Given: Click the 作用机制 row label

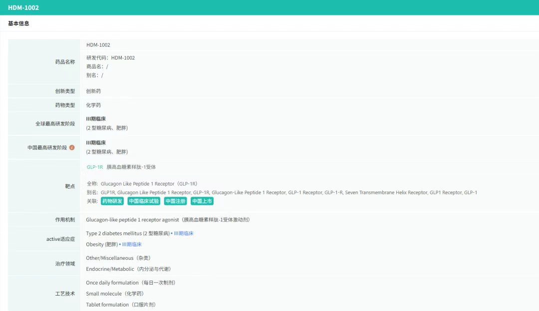Looking at the screenshot, I should pyautogui.click(x=65, y=220).
